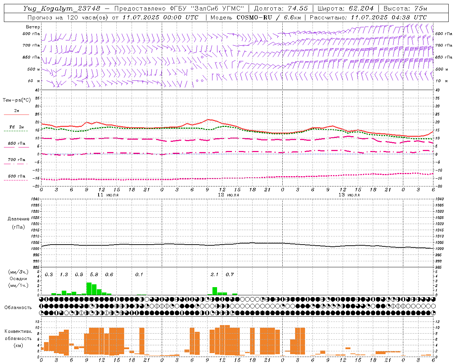Click the Осадки panel label
This screenshot has width=454, height=363.
pos(18,279)
